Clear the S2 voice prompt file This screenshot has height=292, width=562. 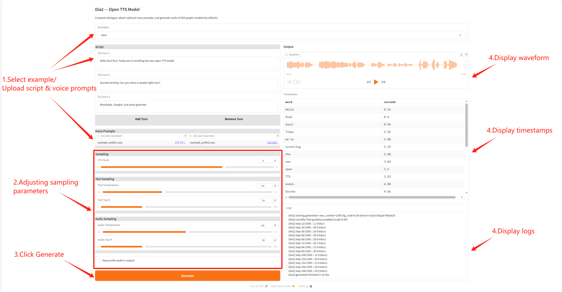tap(278, 136)
